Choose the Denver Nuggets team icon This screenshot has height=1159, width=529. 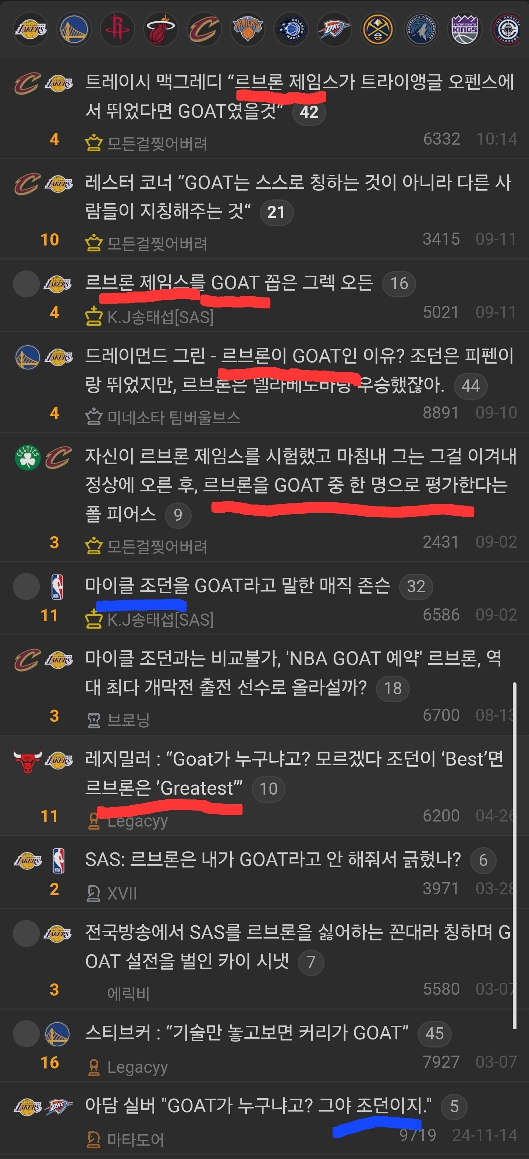coord(378,29)
